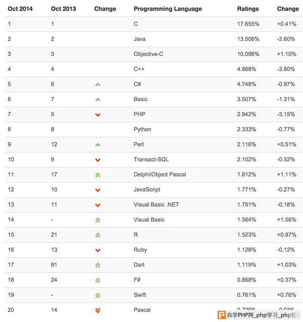Click the red down arrow beside PHP
This screenshot has height=322, width=303.
point(98,115)
